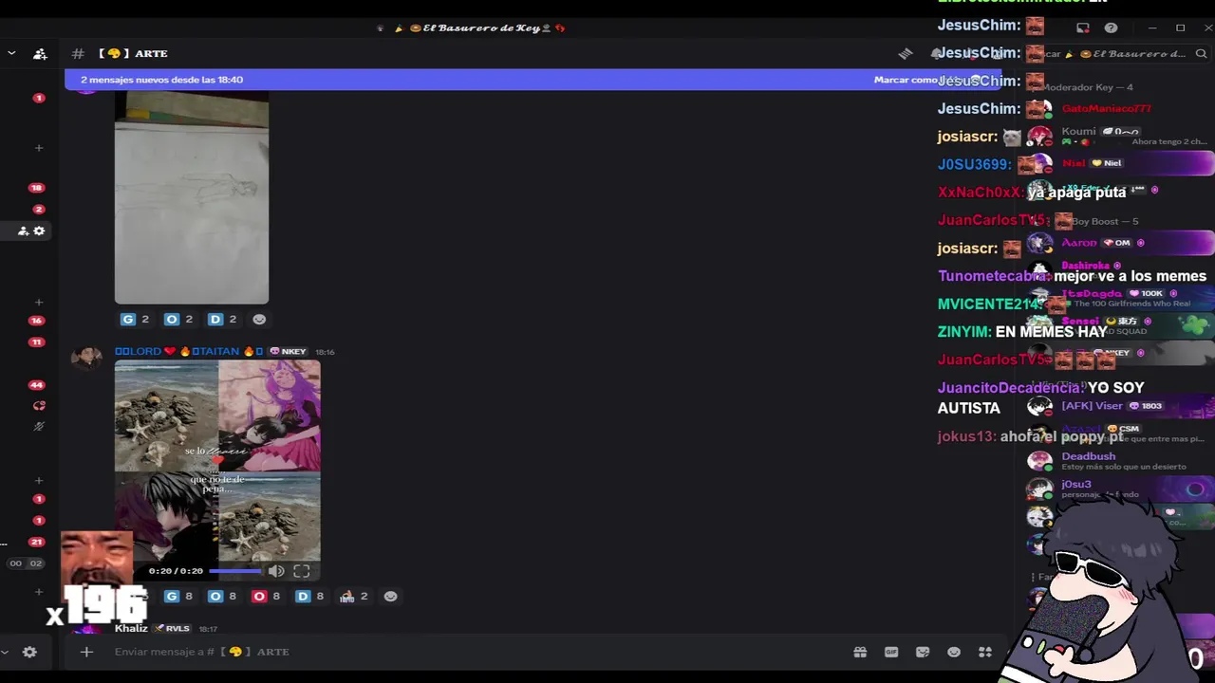The image size is (1215, 683).
Task: Open the attachment plus button in message bar
Action: [86, 652]
